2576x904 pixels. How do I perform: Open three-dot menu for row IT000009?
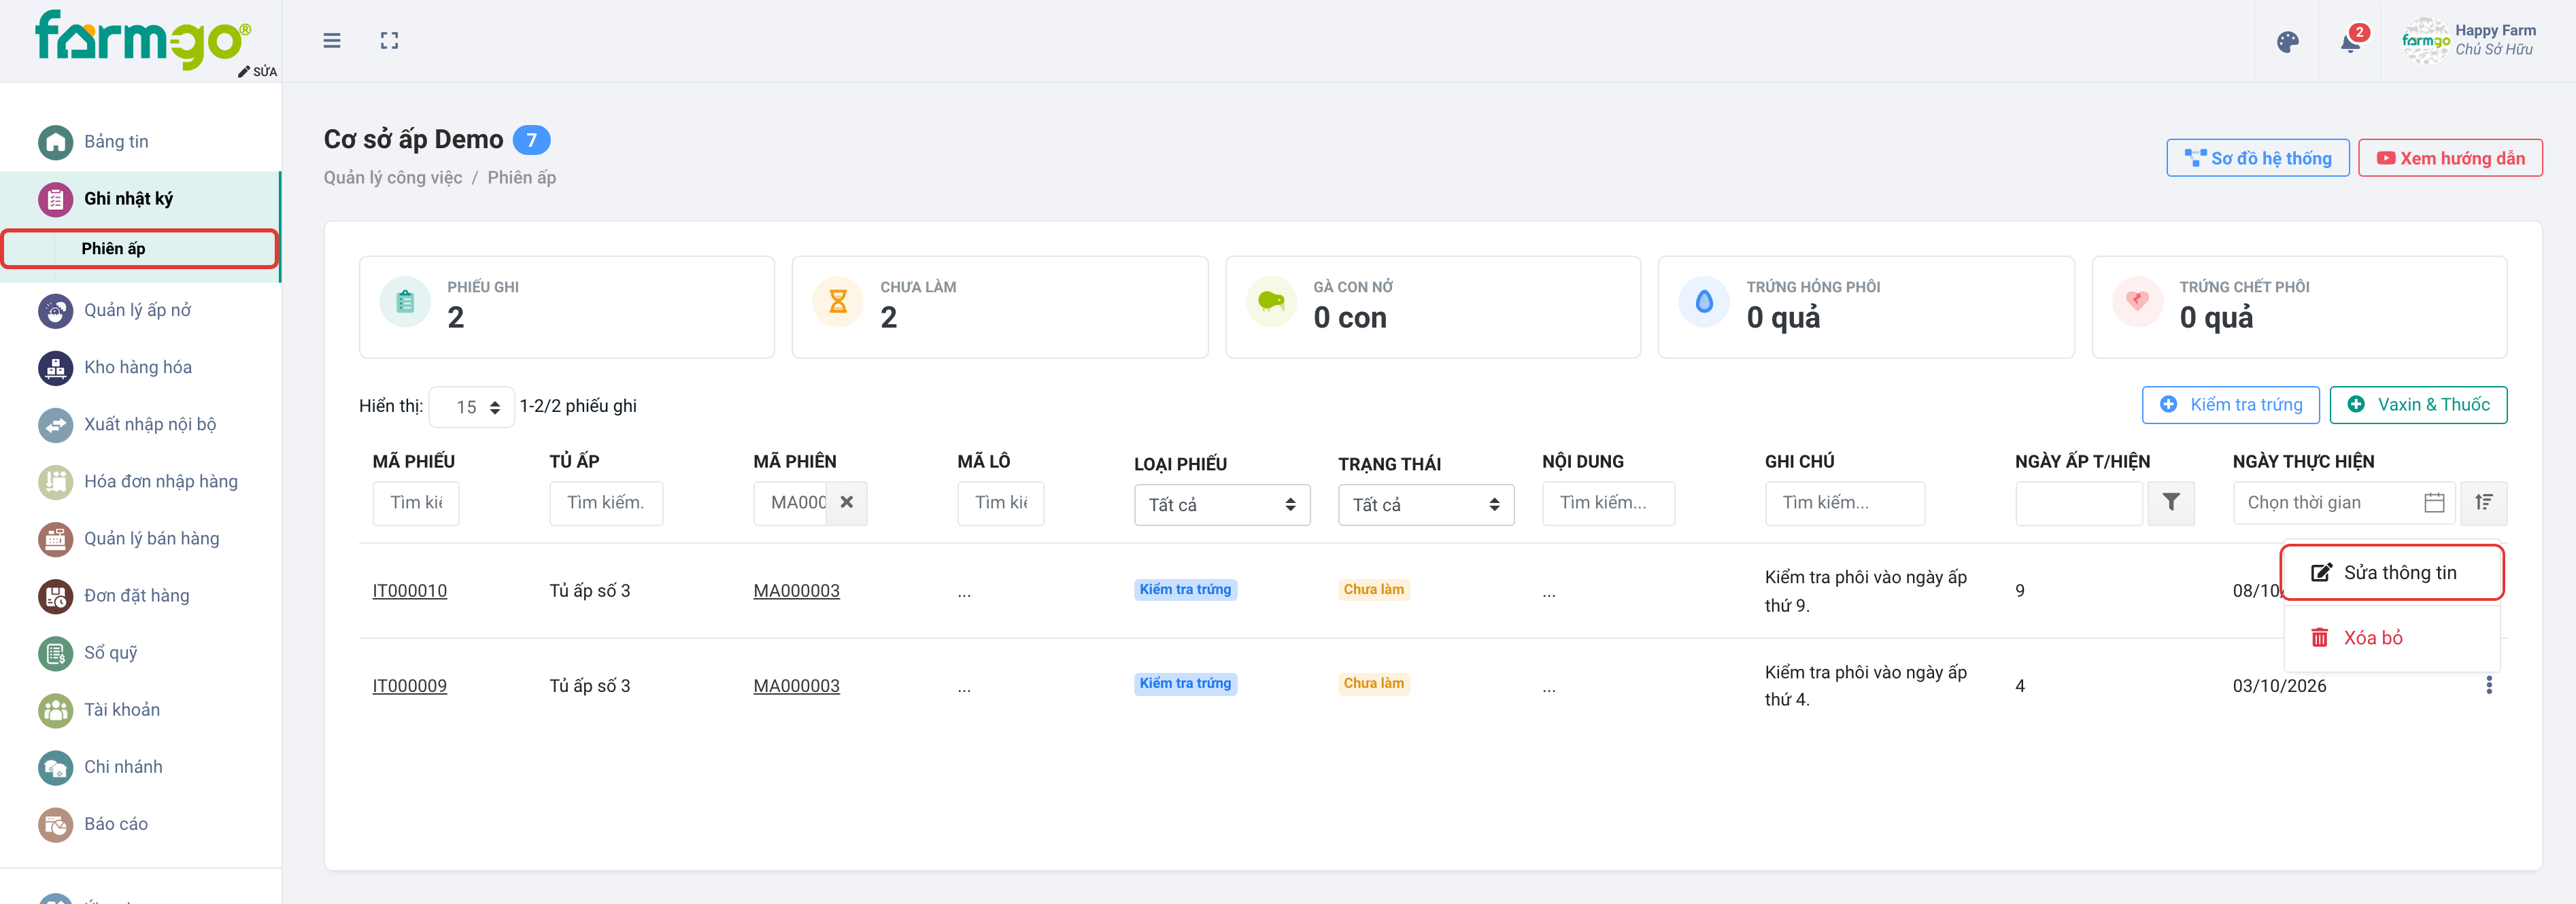2489,685
